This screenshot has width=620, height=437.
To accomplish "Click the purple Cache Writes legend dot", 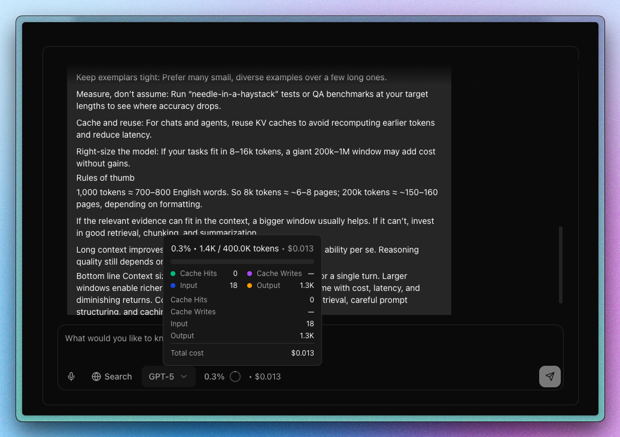I will click(x=250, y=273).
